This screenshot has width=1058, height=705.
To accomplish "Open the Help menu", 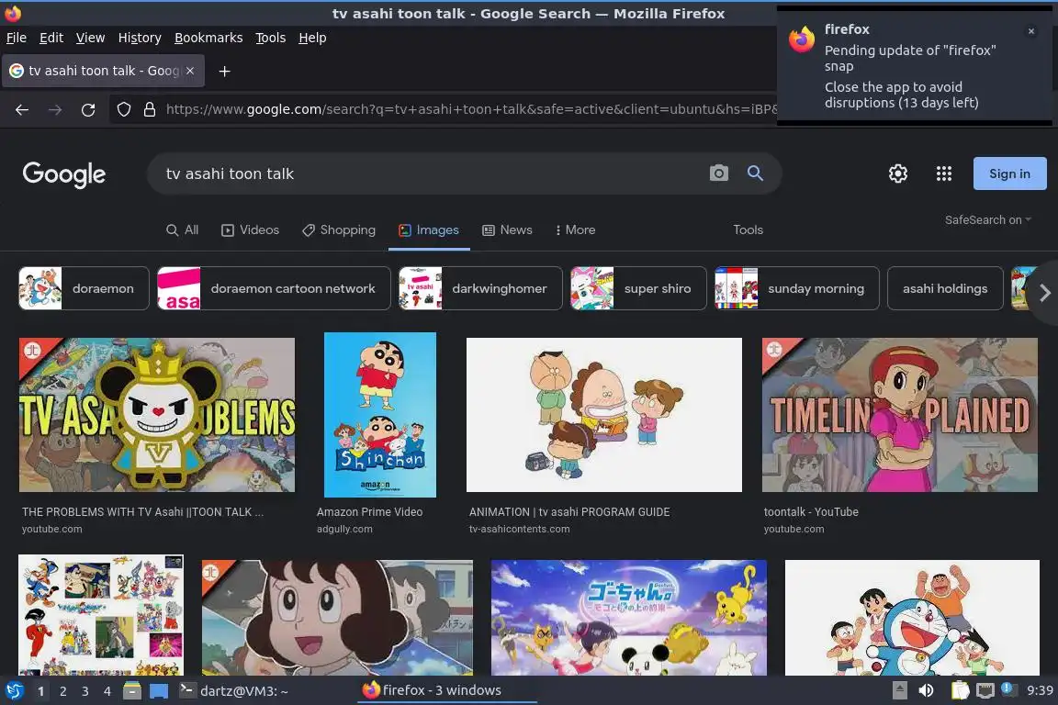I will 312,38.
